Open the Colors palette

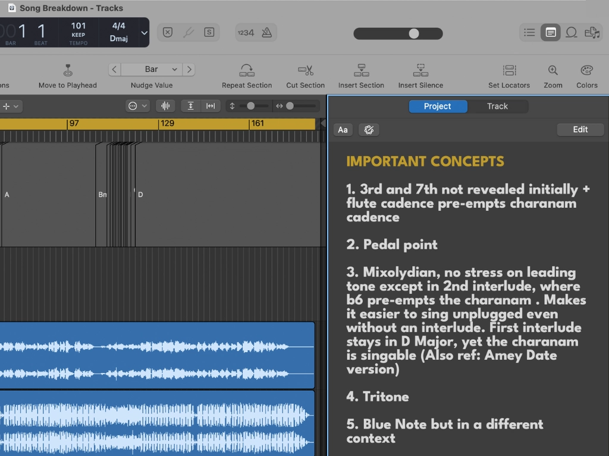click(x=586, y=70)
